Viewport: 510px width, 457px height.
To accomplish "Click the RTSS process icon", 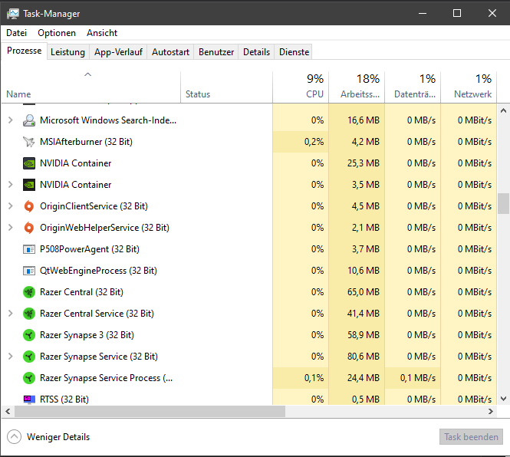I will pos(29,399).
